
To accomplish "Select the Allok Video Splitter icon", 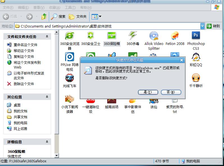I will (x=154, y=36).
